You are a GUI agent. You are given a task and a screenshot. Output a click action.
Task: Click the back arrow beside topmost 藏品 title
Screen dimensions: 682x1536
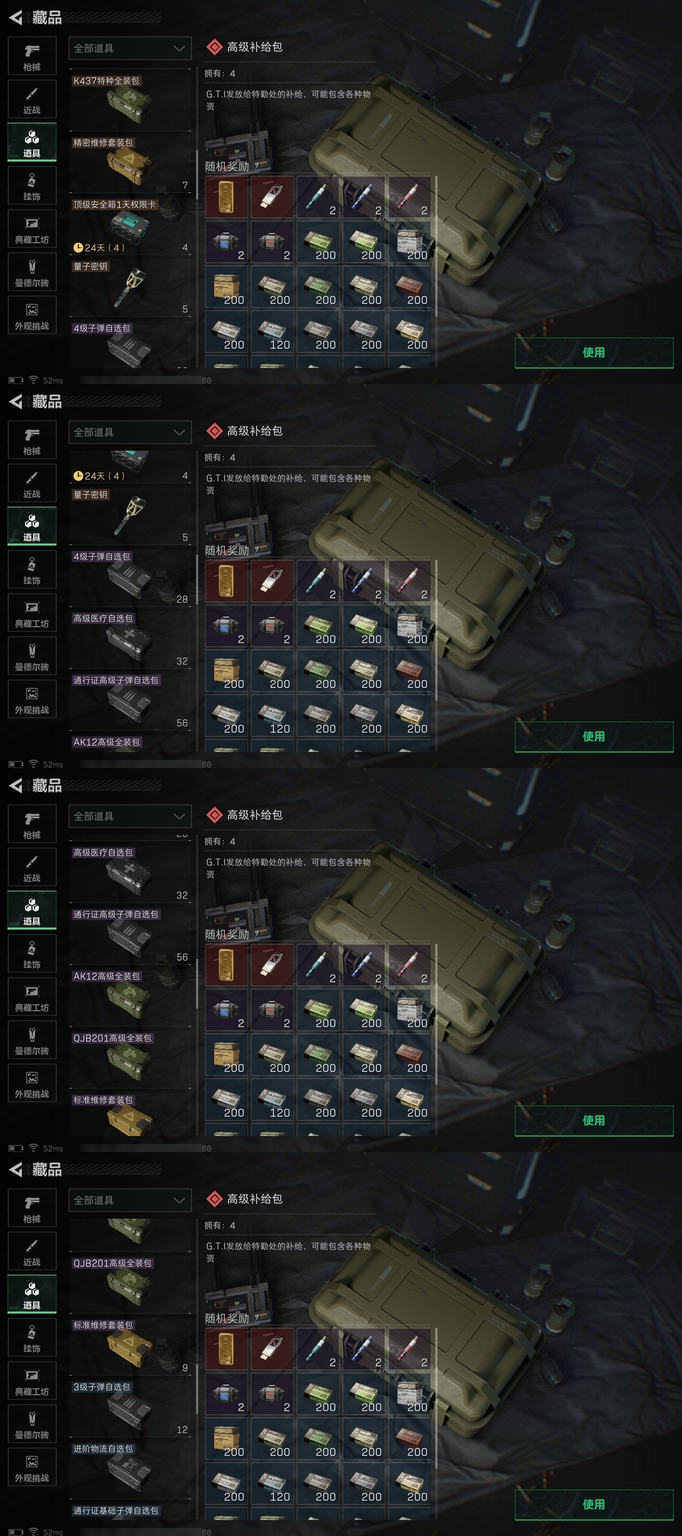point(16,18)
